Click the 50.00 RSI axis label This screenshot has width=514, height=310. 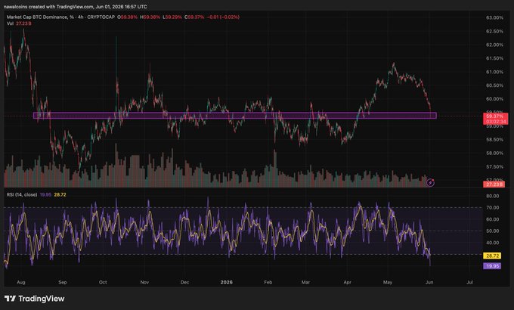pyautogui.click(x=493, y=231)
